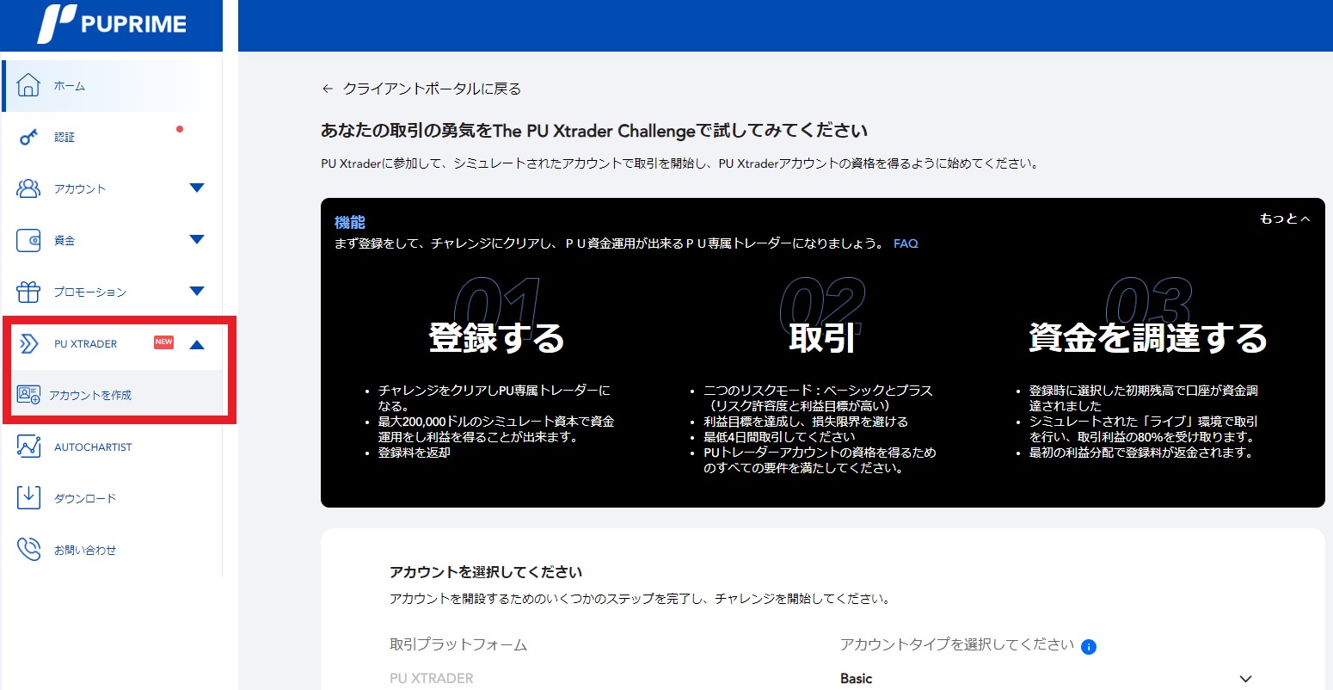Image resolution: width=1333 pixels, height=690 pixels.
Task: Open the ダウンロード menu item
Action: pos(112,499)
